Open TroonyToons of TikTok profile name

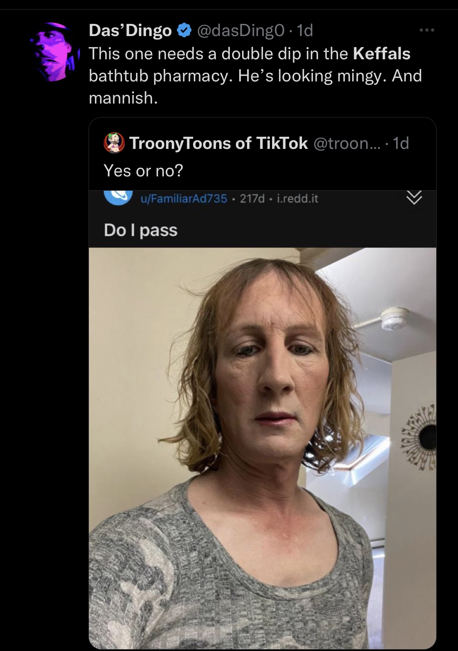[218, 143]
